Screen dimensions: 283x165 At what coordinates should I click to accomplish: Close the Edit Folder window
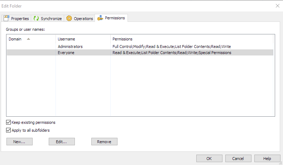277,6
